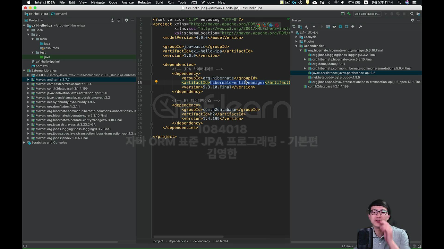Show Maven dependencies diagram icon
444x249 pixels.
[347, 27]
